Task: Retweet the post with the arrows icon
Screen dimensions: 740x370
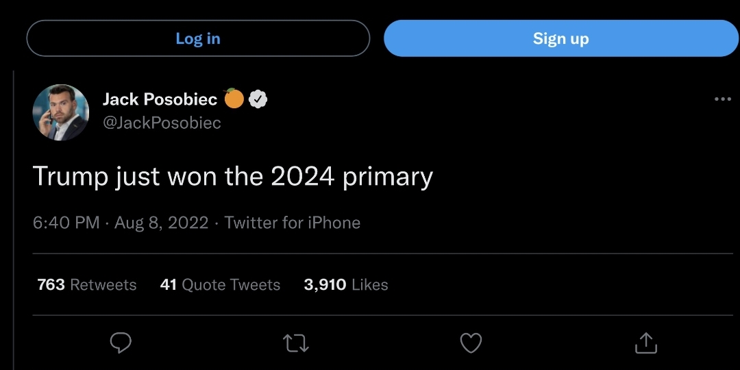Action: (296, 343)
